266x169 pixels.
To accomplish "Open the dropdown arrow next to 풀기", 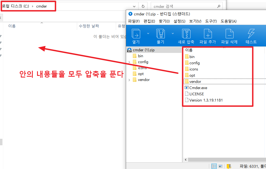I will [173, 33].
